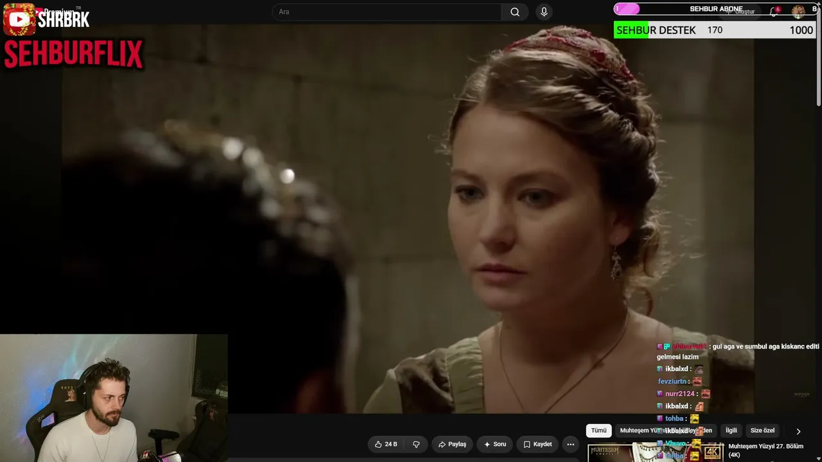Click the search magnifier button
The width and height of the screenshot is (822, 462).
515,12
